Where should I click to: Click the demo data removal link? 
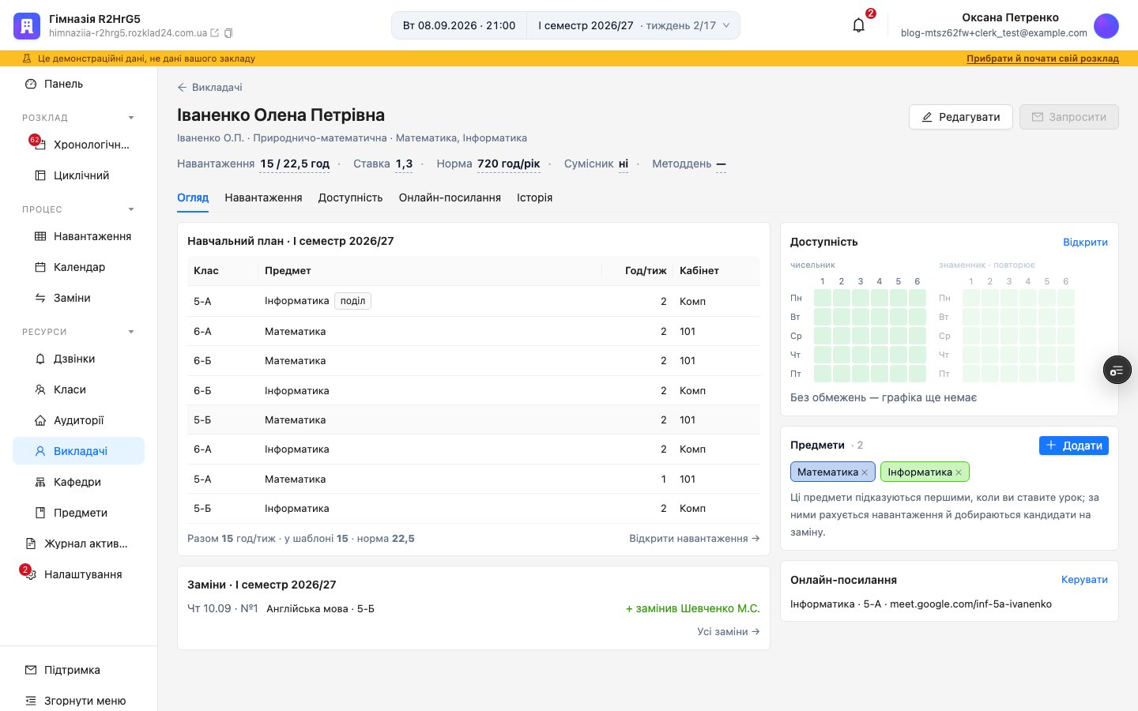(x=1042, y=58)
